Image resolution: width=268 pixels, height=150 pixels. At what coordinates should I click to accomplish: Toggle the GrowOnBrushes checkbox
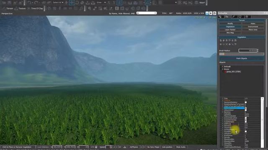click(246, 118)
